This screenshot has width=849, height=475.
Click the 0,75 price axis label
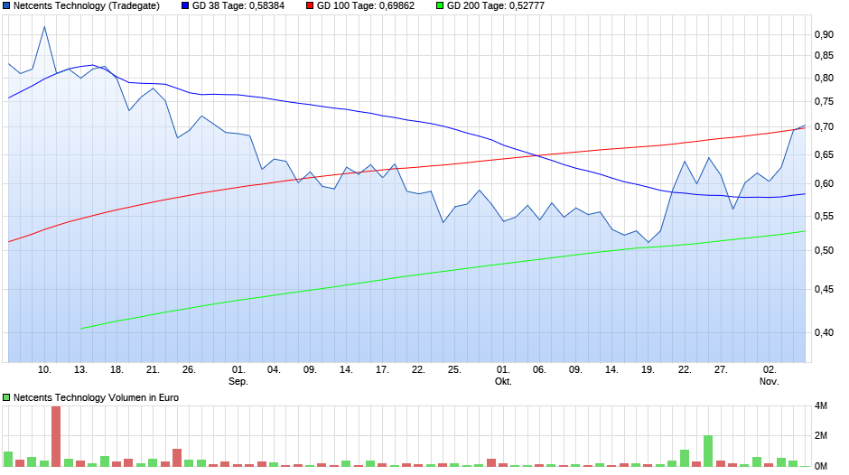[824, 101]
